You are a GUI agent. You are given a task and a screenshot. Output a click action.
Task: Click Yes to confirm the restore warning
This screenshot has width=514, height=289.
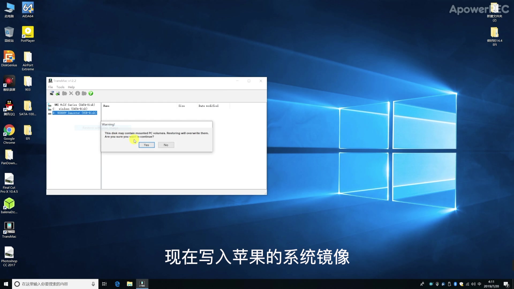(146, 145)
